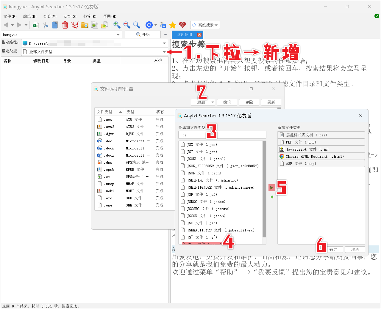Select PHP 文件 (.php) in new types
Viewport: 381px width, 309px height.
point(321,142)
